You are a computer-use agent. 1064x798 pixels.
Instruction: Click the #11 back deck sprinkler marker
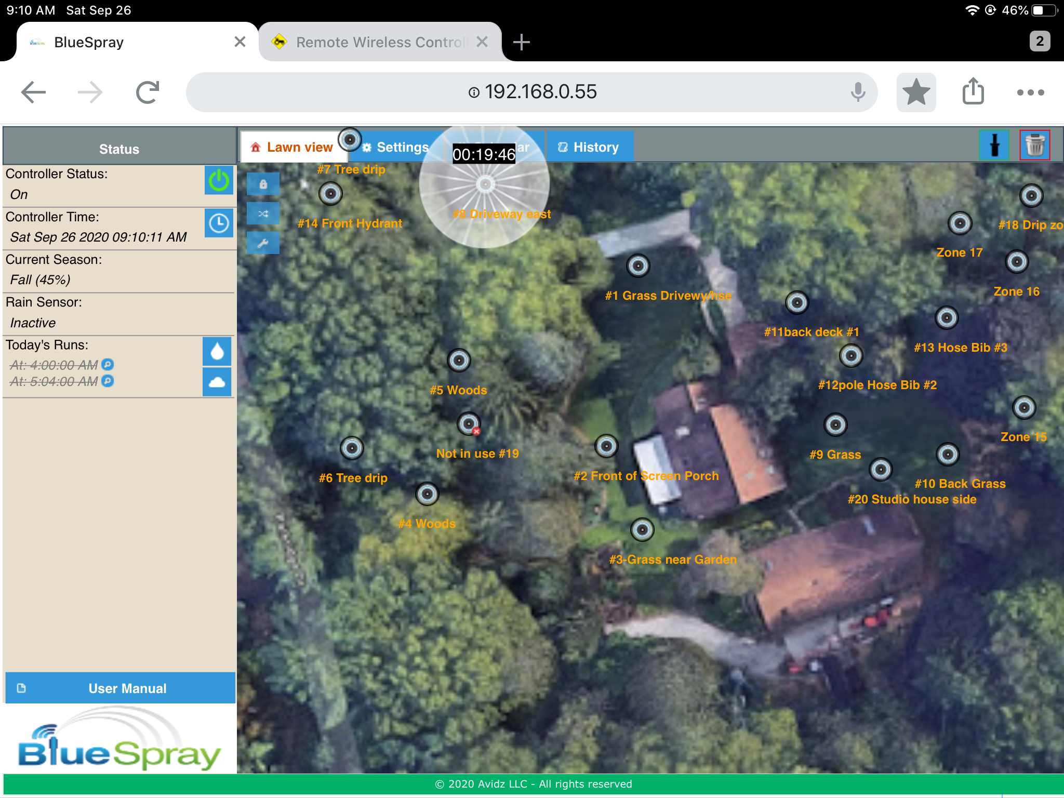pyautogui.click(x=797, y=302)
